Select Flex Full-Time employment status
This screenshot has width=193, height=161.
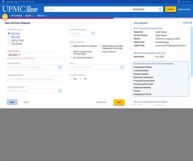(9, 40)
